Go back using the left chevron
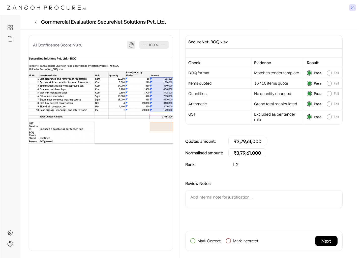 tap(36, 22)
